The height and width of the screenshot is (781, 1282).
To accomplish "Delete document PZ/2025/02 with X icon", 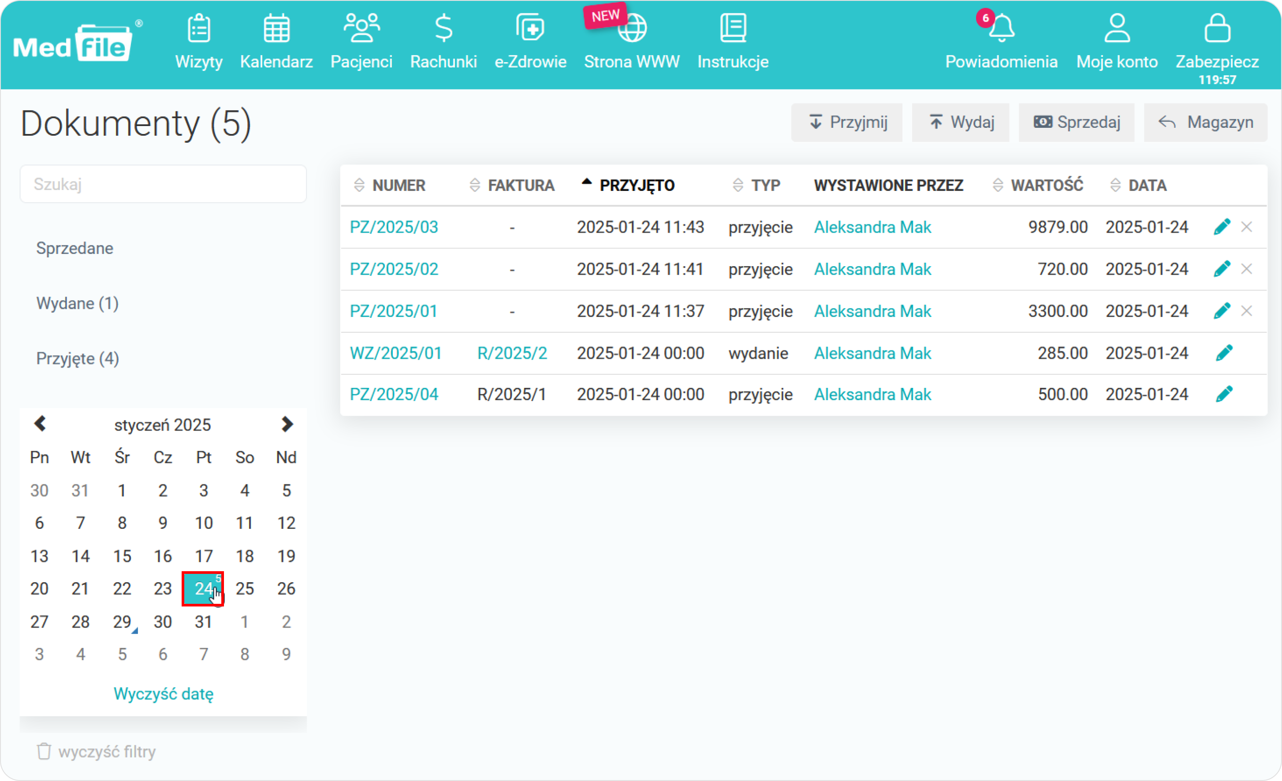I will tap(1247, 269).
